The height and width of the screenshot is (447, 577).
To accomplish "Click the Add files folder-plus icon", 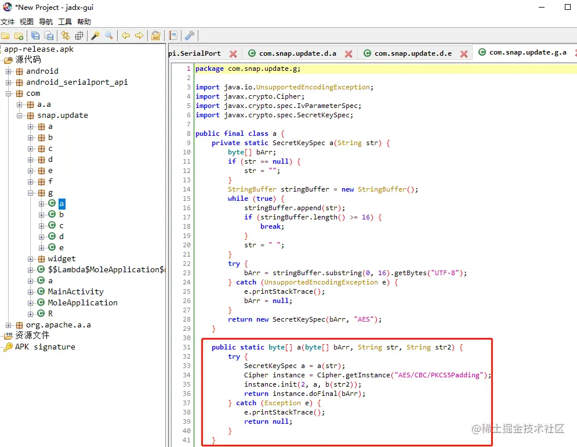I will [x=19, y=36].
